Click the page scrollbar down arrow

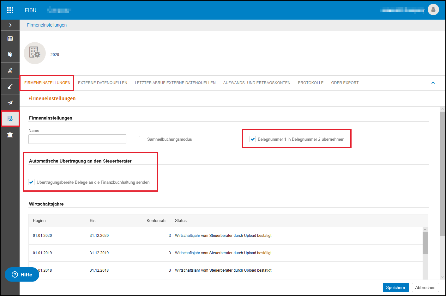point(443,277)
